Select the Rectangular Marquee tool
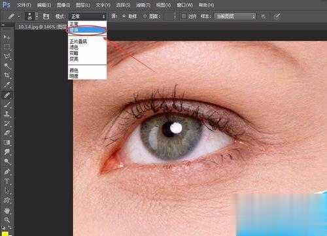Viewport: 327px width, 236px height. point(7,46)
